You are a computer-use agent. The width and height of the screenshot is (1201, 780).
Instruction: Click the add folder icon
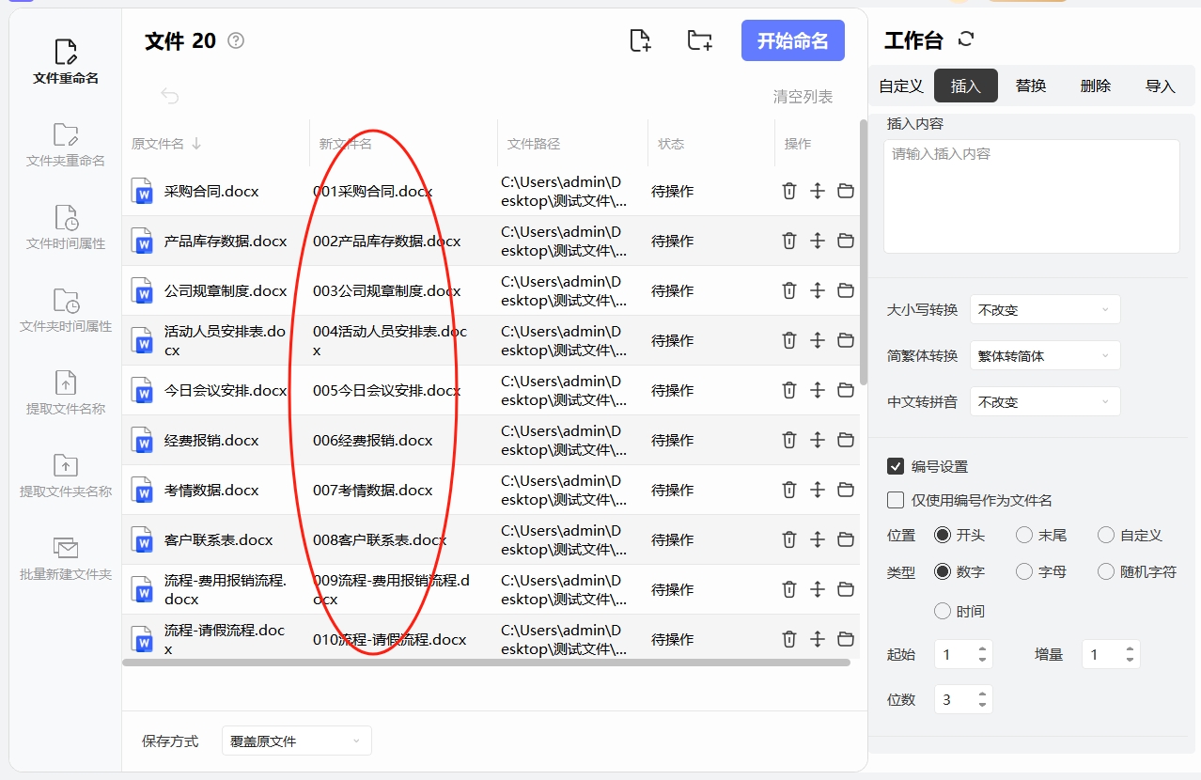[x=699, y=40]
